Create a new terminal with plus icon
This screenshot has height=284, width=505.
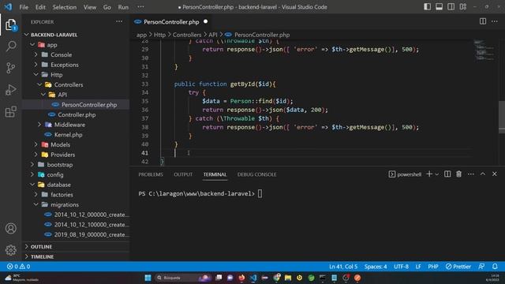(x=429, y=174)
